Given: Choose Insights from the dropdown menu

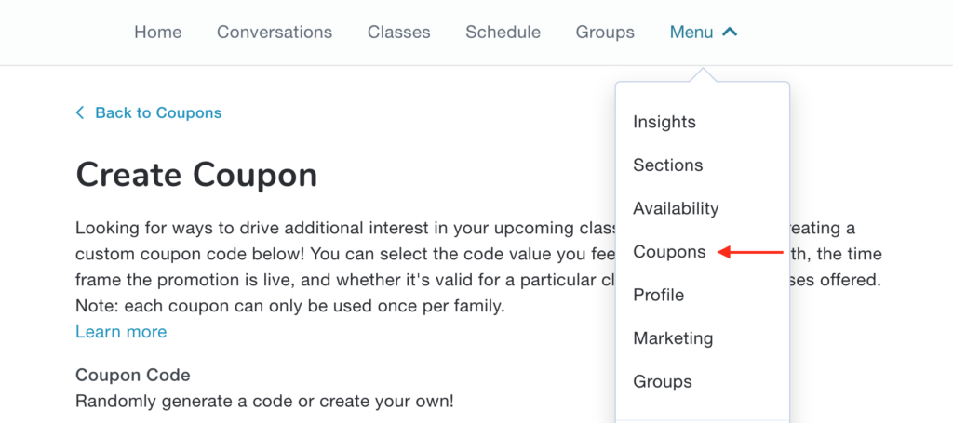Looking at the screenshot, I should (664, 122).
